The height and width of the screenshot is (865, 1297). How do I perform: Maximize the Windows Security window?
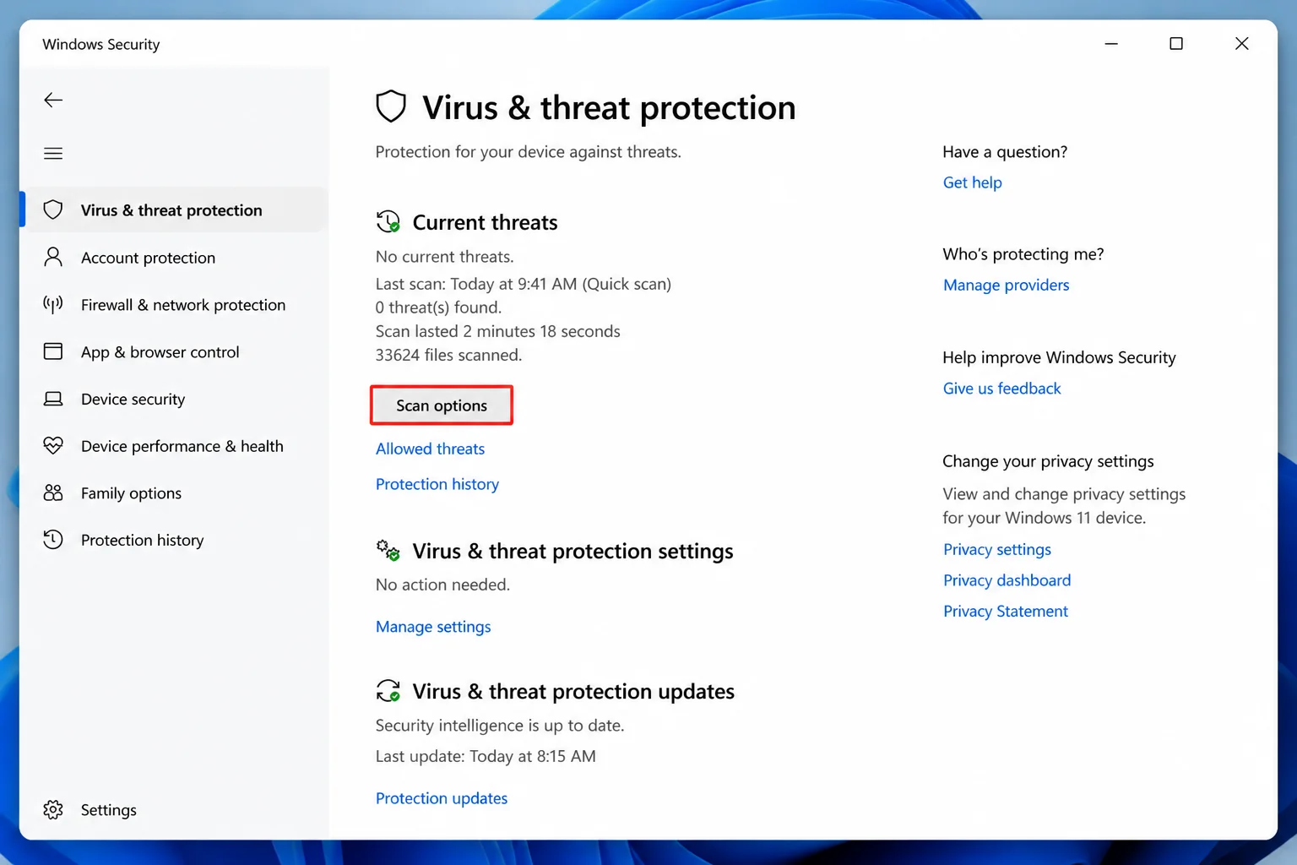(x=1175, y=43)
